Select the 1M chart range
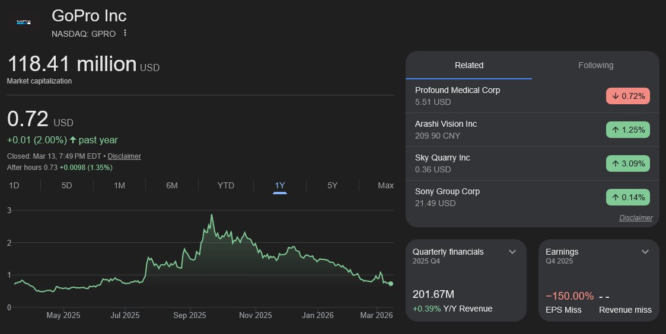666x334 pixels. [x=119, y=185]
